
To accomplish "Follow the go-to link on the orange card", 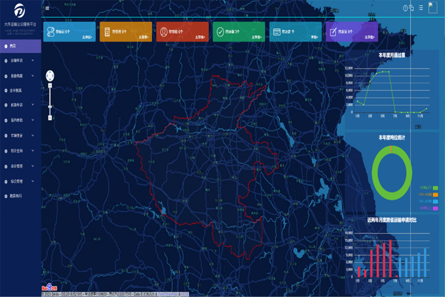I will coord(143,37).
